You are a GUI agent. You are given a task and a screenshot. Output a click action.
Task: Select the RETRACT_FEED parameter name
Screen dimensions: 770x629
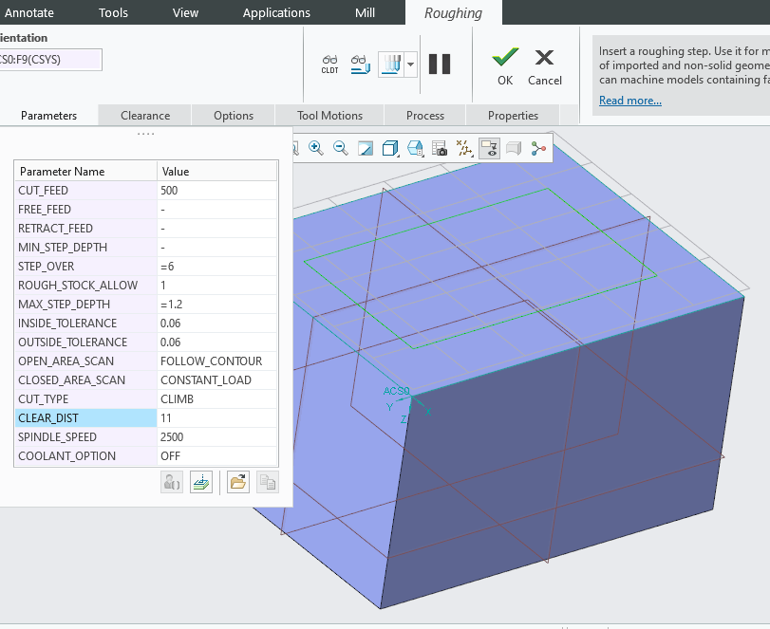[86, 229]
